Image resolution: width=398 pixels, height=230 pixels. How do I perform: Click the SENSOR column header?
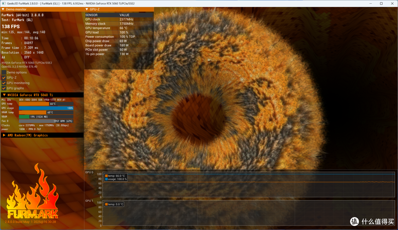pos(91,15)
